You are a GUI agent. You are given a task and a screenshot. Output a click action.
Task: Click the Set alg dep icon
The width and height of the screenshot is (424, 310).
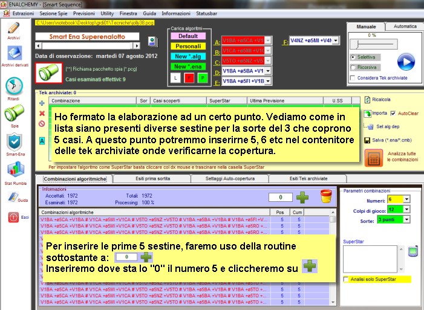[x=370, y=126]
